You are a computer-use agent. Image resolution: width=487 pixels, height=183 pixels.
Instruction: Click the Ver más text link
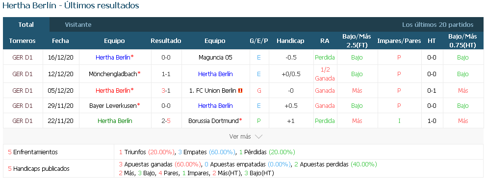(240, 136)
